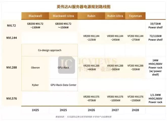Click the VR300 NVL288 ~500kW cell
Viewport: 167px width, 121px height.
pyautogui.click(x=115, y=67)
